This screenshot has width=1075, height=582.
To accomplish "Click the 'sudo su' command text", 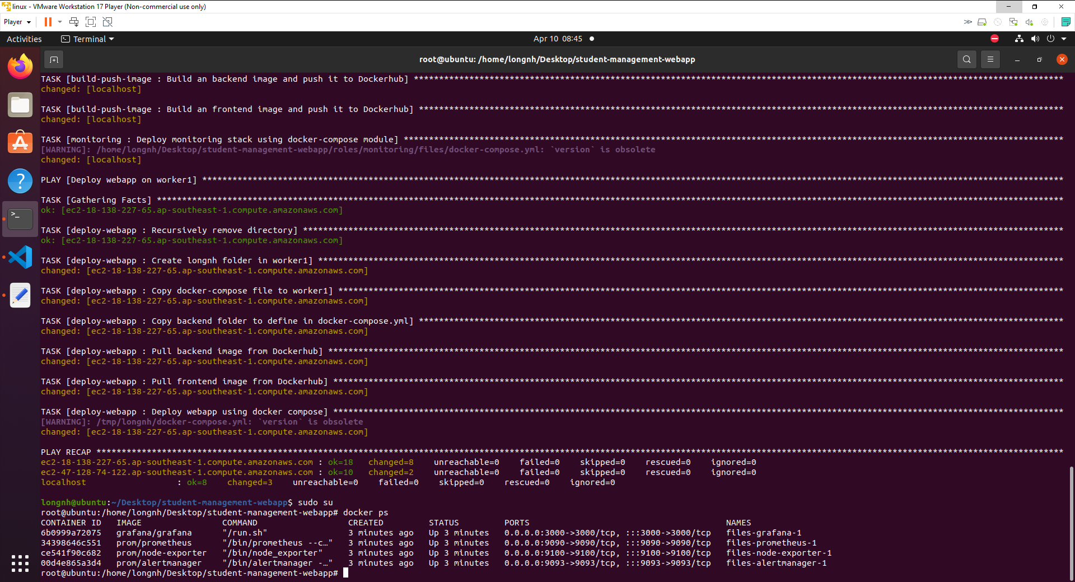I will coord(315,502).
